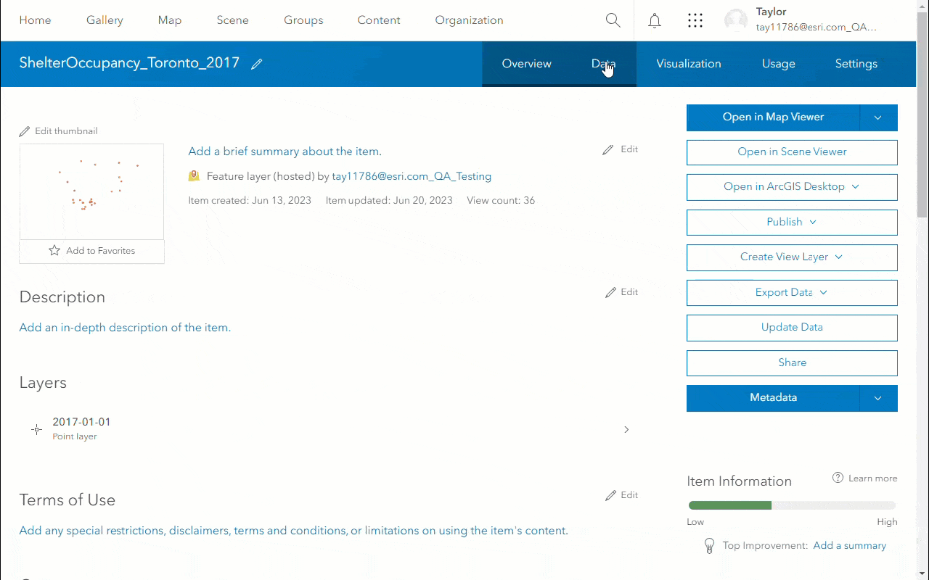This screenshot has width=929, height=580.
Task: Go to the Home menu
Action: (x=35, y=20)
